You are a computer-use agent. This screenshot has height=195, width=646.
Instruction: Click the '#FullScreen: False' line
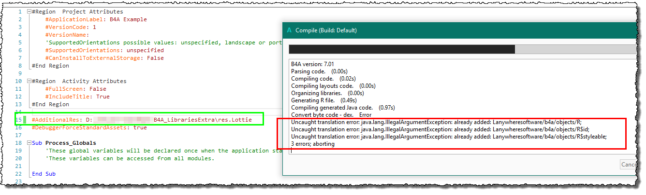(x=76, y=89)
